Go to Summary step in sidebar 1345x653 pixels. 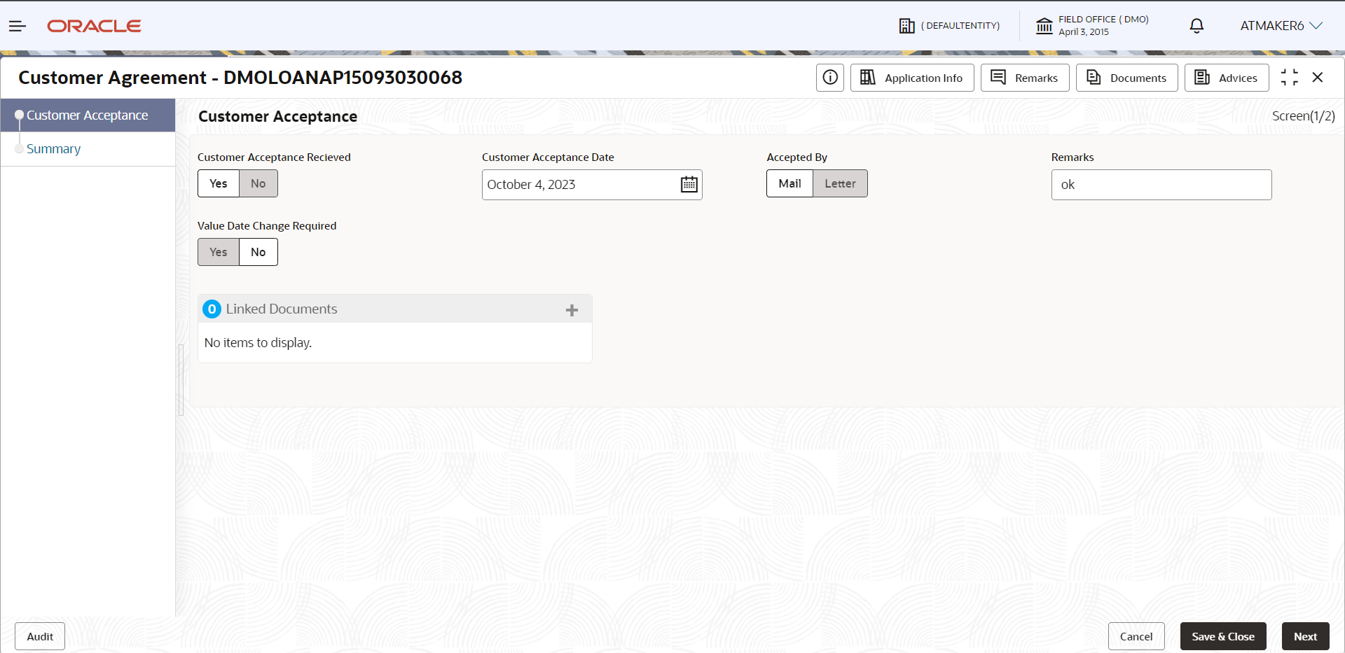pos(53,149)
